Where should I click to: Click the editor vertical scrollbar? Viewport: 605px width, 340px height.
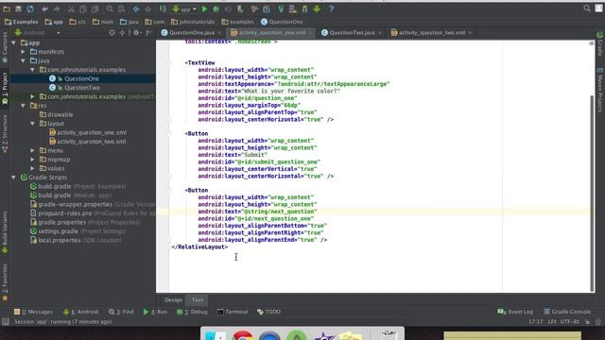coord(592,193)
